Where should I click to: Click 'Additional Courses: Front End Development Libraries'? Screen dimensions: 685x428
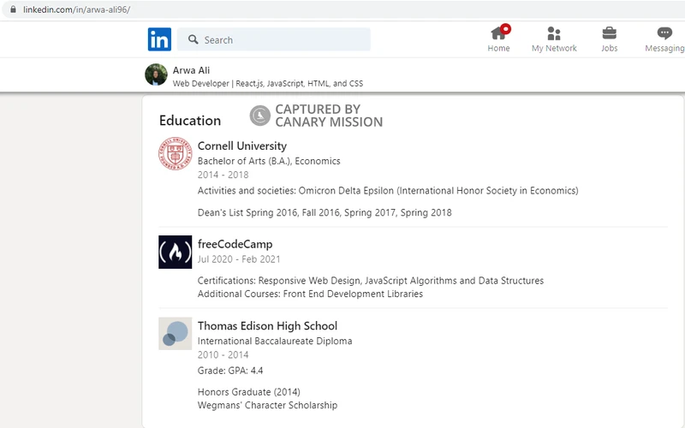click(x=310, y=294)
